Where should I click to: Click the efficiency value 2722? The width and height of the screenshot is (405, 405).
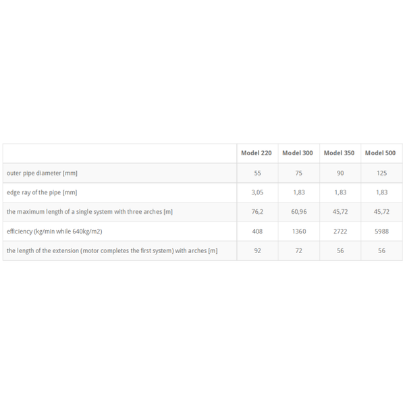(340, 231)
